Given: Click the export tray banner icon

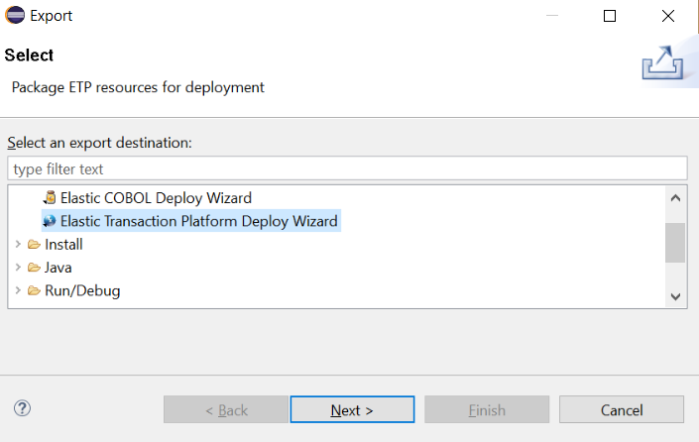Looking at the screenshot, I should pyautogui.click(x=662, y=62).
